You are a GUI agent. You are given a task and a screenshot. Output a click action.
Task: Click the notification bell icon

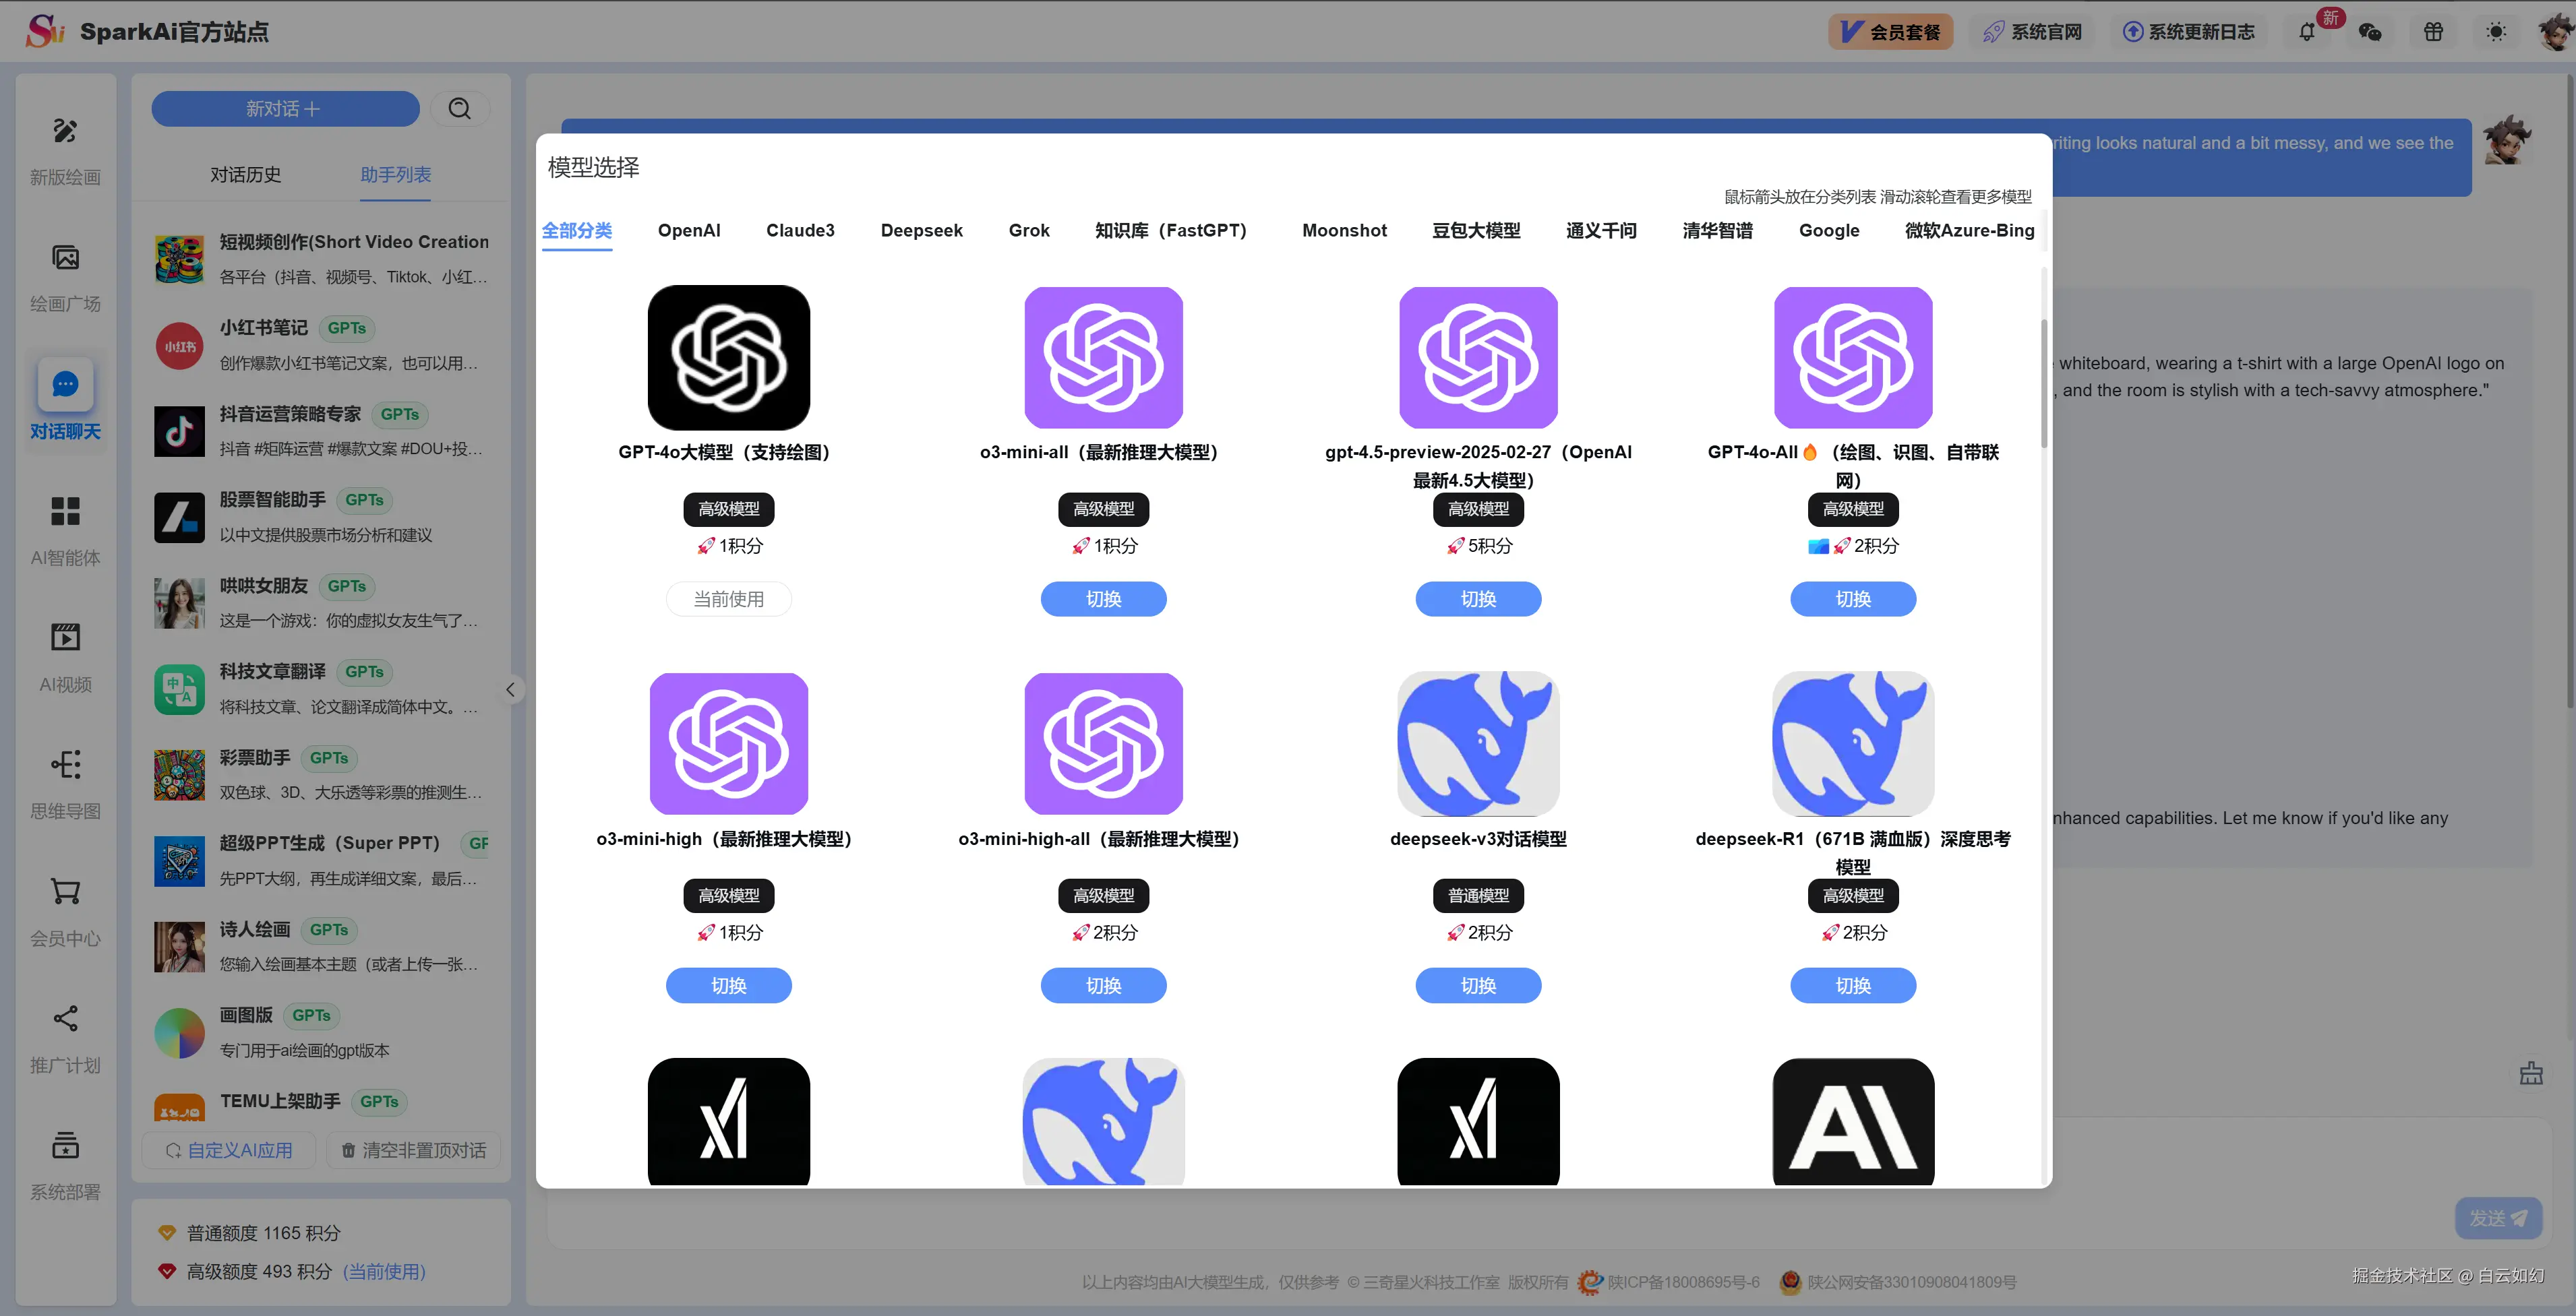click(2306, 32)
